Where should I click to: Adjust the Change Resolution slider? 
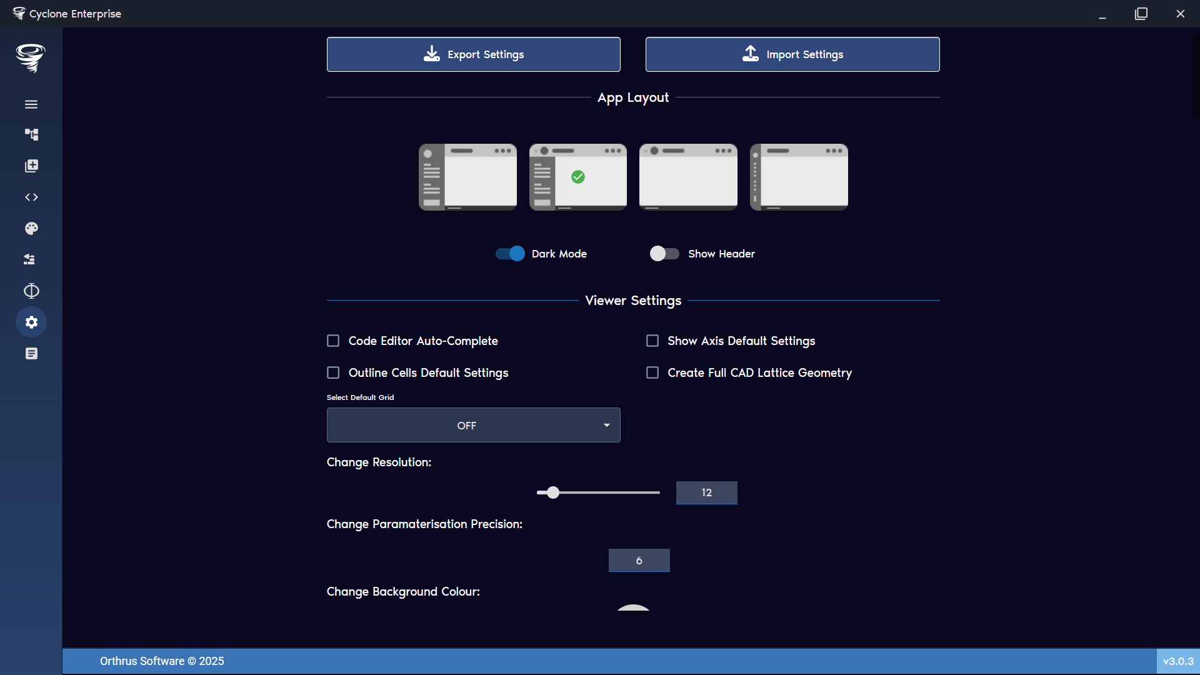pyautogui.click(x=552, y=492)
